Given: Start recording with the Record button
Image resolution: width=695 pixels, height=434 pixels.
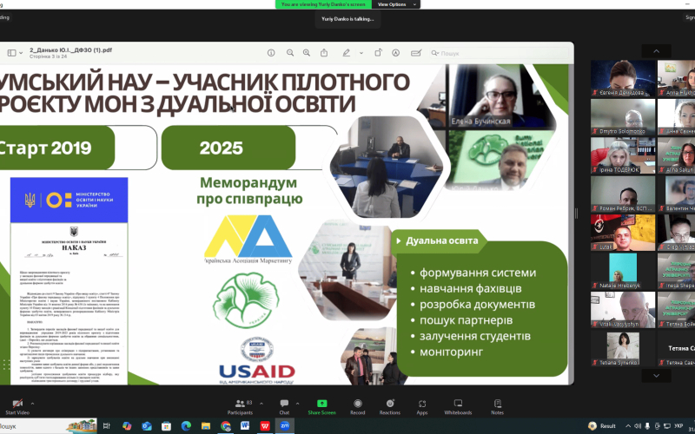Looking at the screenshot, I should click(x=357, y=406).
